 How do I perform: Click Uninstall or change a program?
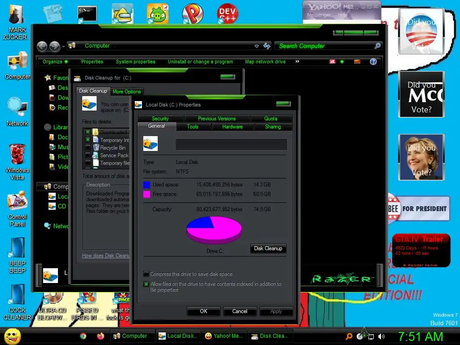click(200, 62)
